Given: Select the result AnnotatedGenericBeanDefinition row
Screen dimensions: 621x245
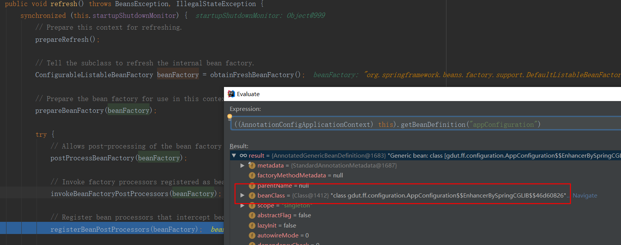Looking at the screenshot, I should tap(425, 155).
